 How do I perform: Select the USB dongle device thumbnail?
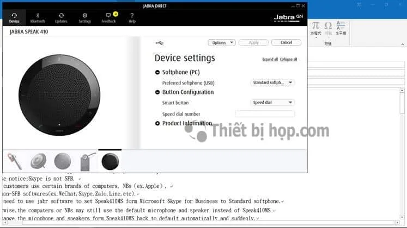click(x=88, y=162)
